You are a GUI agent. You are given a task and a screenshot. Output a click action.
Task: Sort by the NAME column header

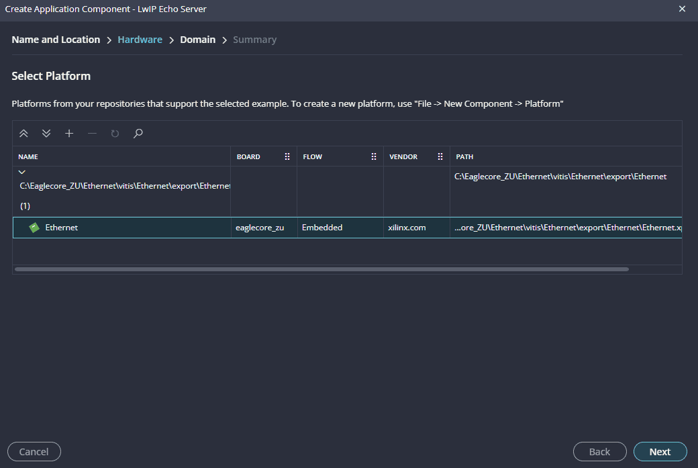[28, 156]
